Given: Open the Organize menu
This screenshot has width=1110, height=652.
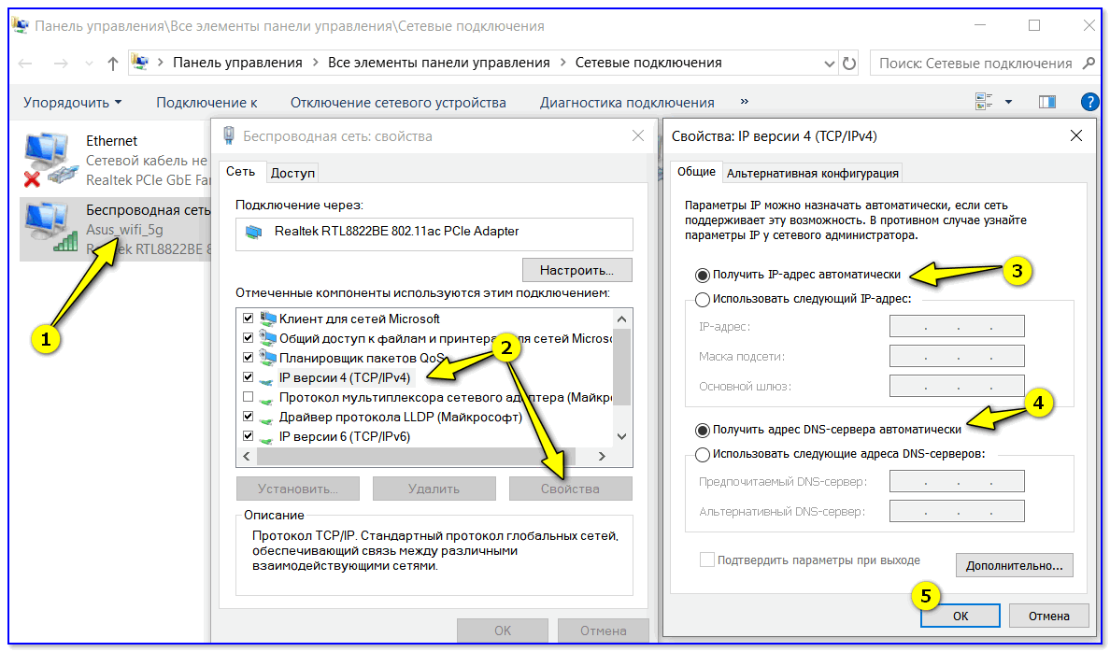Looking at the screenshot, I should [72, 103].
